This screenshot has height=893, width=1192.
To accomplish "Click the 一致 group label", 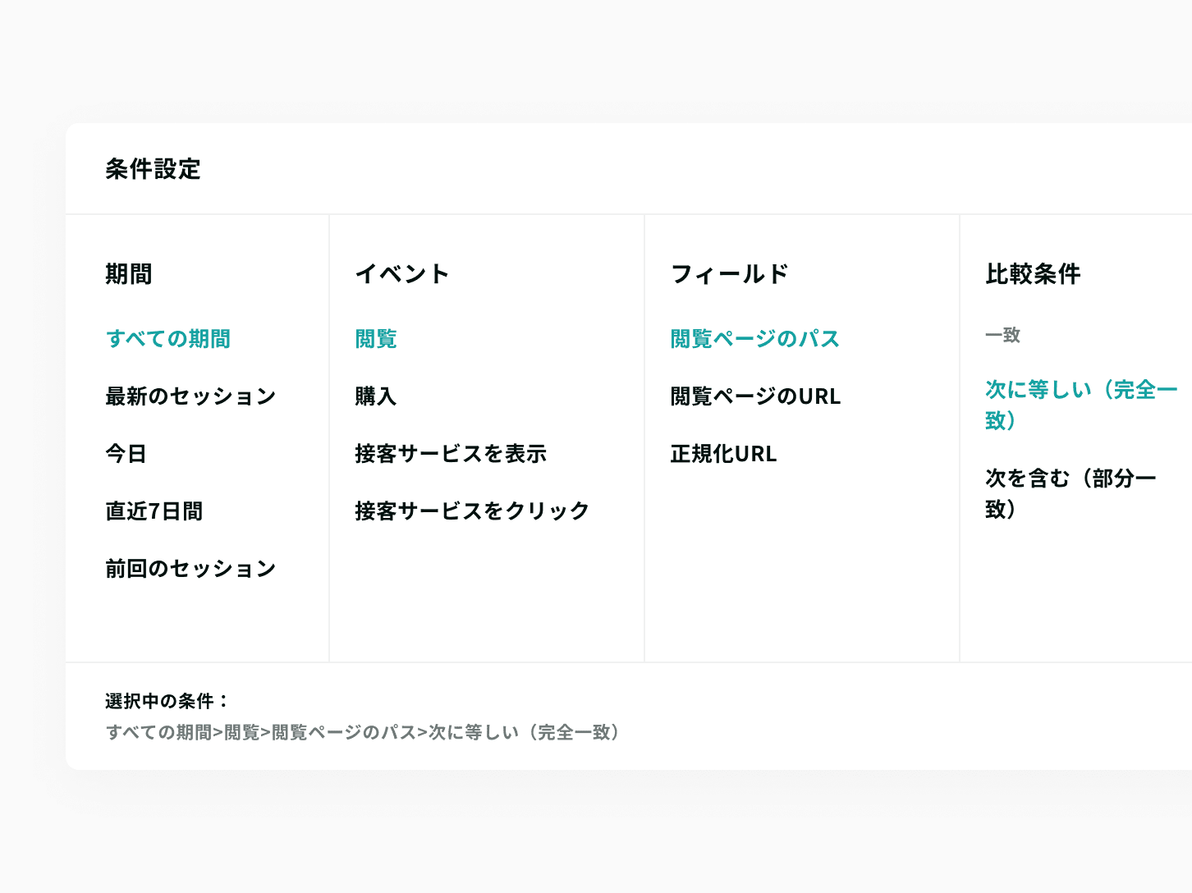I will coord(1003,335).
